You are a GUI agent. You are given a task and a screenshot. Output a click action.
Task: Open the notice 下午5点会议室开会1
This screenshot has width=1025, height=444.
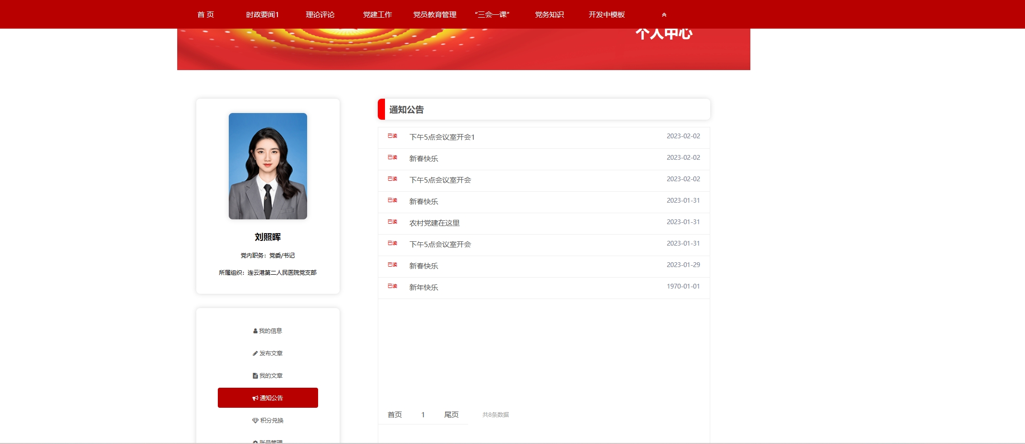click(x=442, y=137)
